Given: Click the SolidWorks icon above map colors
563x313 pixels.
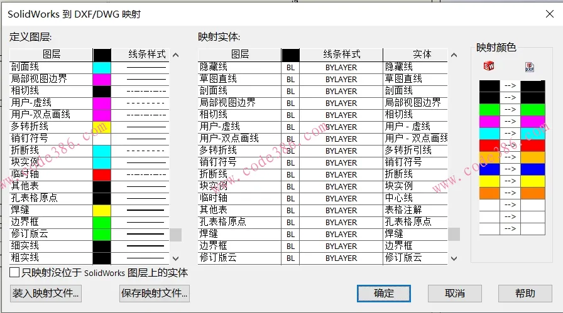Looking at the screenshot, I should (489, 66).
